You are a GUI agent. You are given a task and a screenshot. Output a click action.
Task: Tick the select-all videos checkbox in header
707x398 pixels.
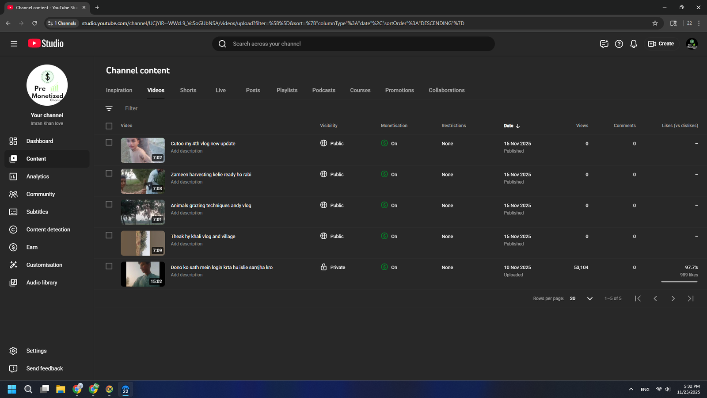coord(109,126)
